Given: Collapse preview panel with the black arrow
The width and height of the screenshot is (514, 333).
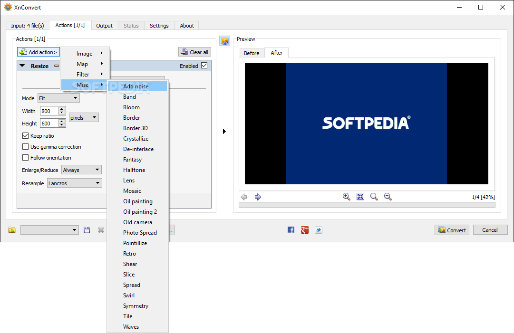Looking at the screenshot, I should 224,131.
